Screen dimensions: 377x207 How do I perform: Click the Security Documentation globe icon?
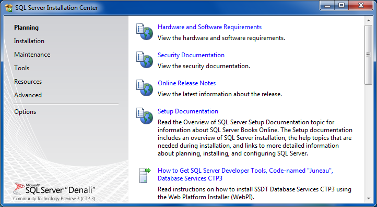click(x=145, y=60)
